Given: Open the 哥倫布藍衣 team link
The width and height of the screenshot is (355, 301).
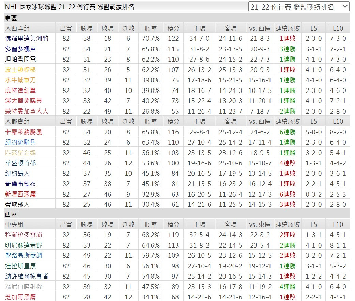Looking at the screenshot, I should [x=20, y=184].
